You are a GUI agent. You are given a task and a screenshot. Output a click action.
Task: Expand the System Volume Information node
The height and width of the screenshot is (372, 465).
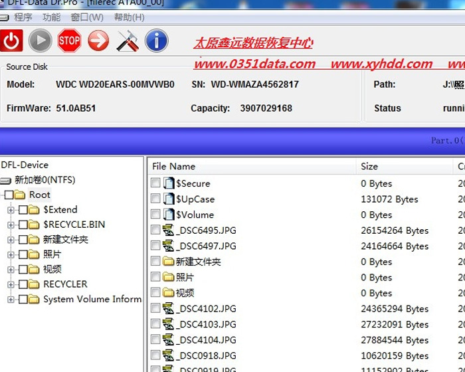click(11, 300)
